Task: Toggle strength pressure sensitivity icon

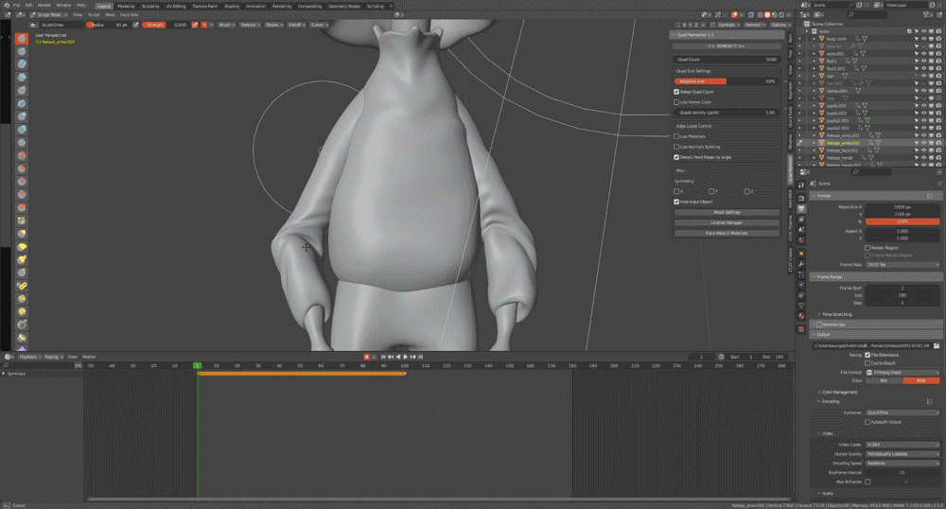Action: [x=194, y=25]
